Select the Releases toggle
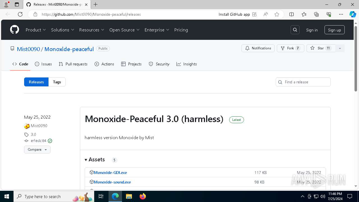Screen dimensions: 359x202 pos(36,82)
